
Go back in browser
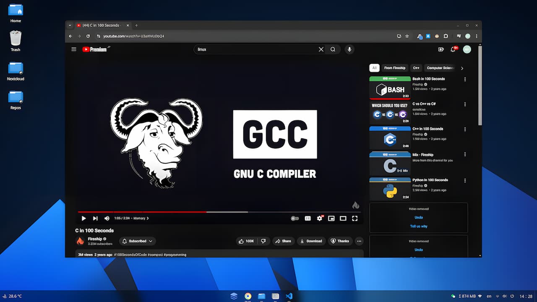[x=70, y=36]
